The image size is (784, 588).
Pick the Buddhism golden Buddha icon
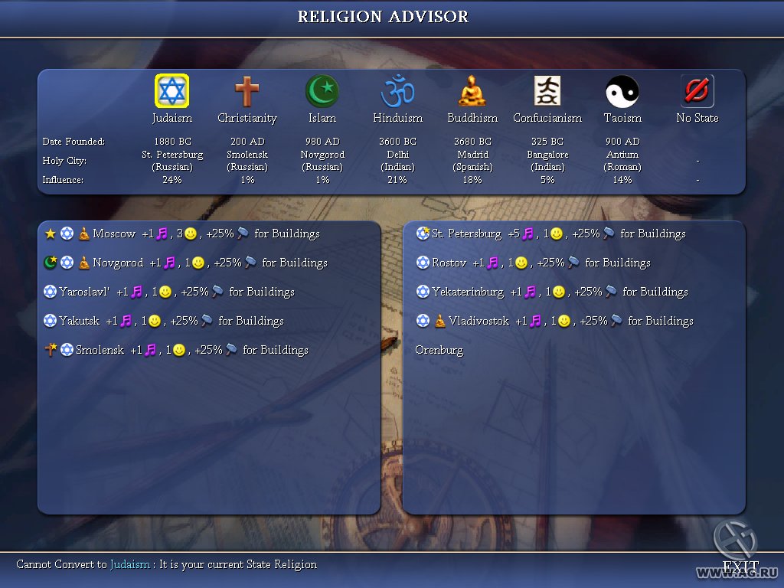coord(472,91)
